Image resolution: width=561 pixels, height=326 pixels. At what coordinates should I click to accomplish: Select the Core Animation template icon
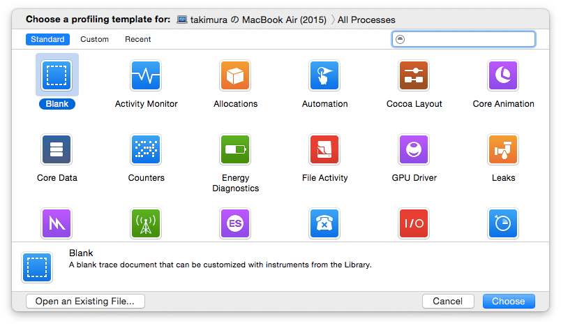click(x=503, y=75)
